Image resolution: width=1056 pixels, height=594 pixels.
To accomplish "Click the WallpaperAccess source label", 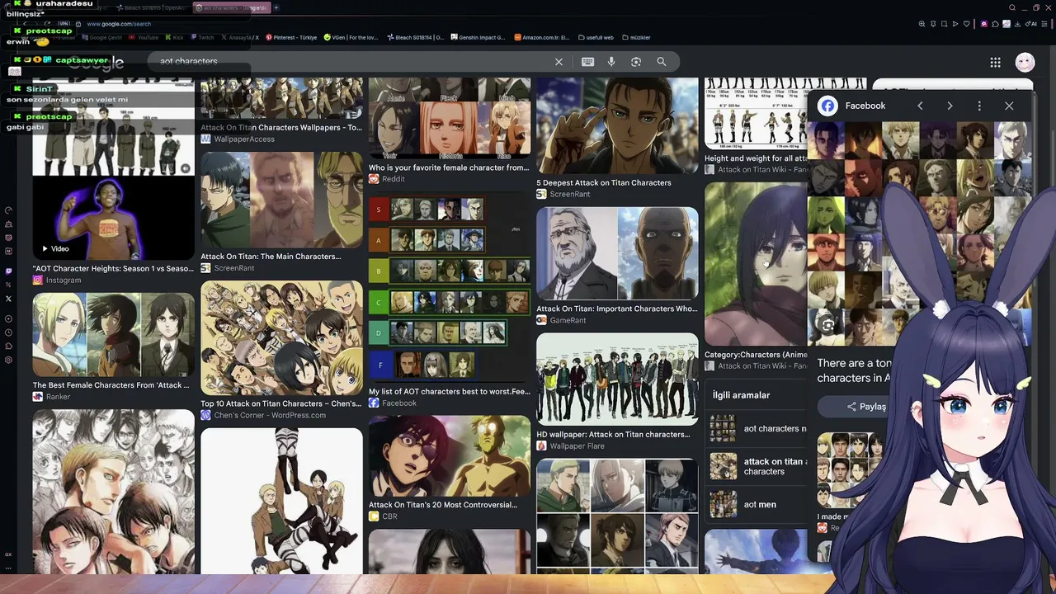I will (x=244, y=139).
